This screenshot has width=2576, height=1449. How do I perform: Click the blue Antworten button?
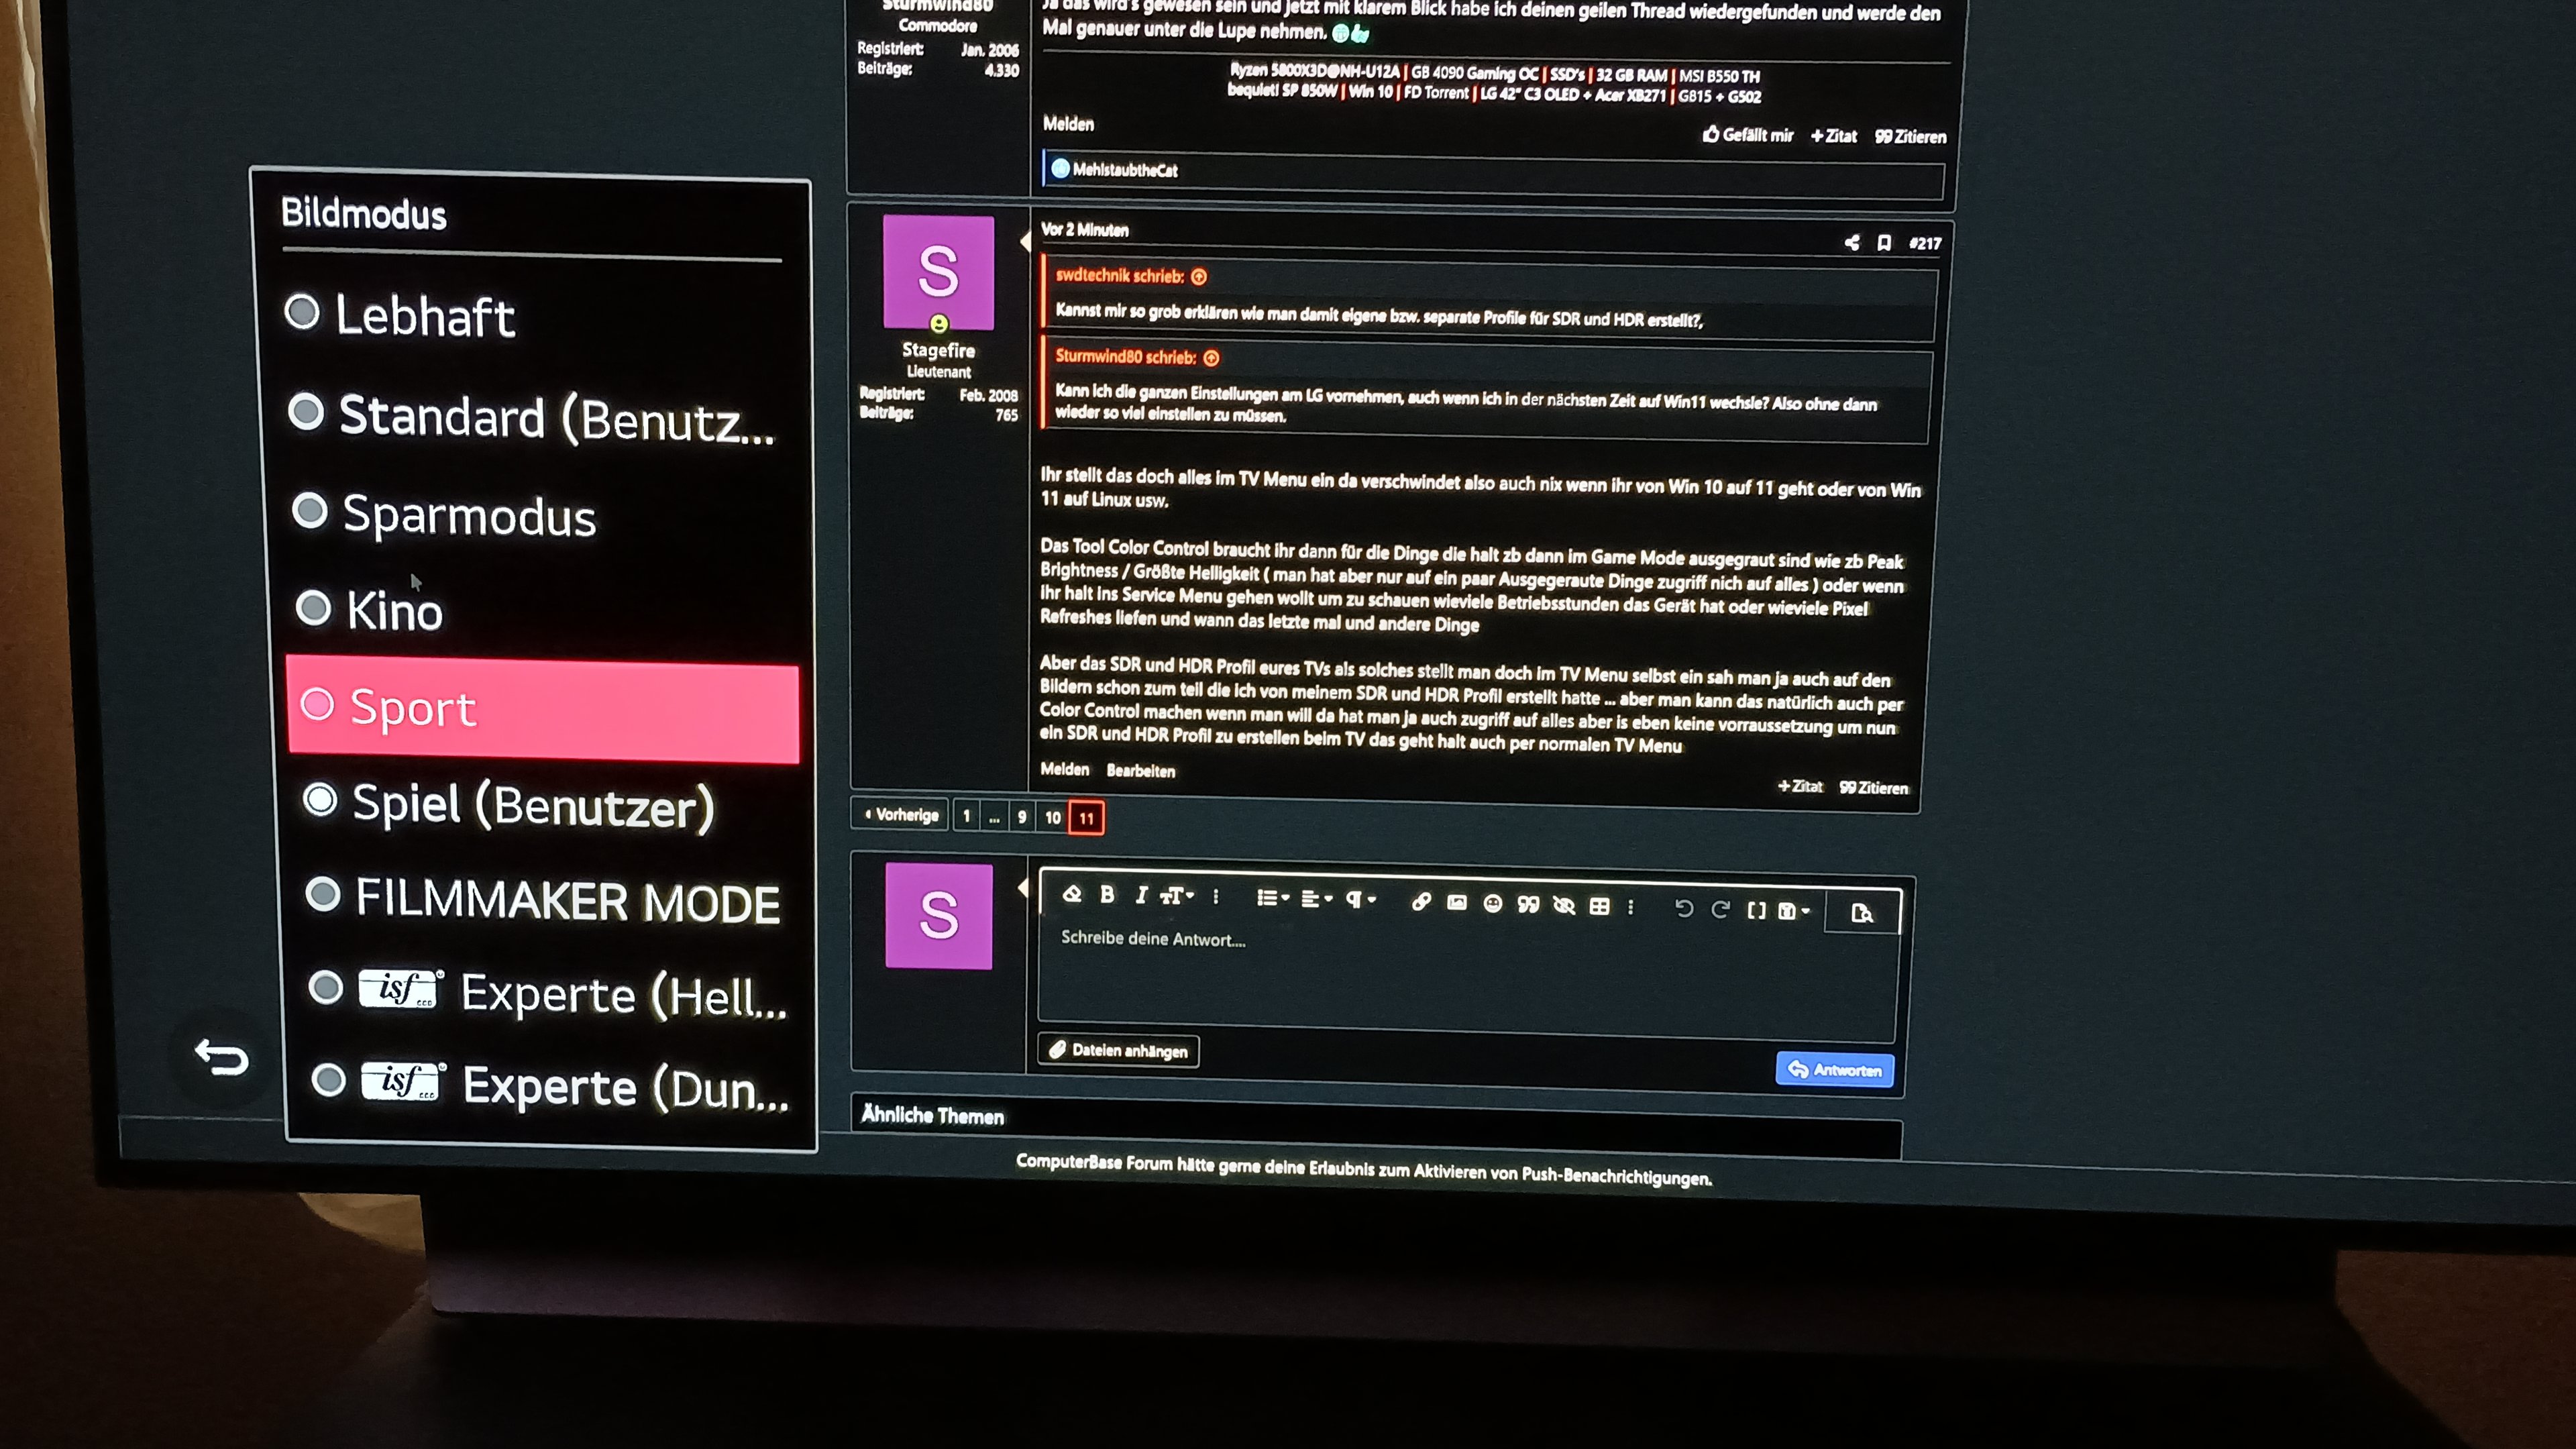point(1834,1069)
